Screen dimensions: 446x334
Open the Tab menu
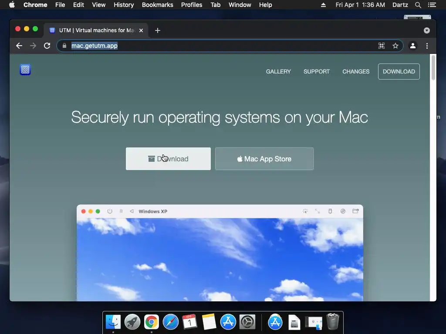(216, 5)
